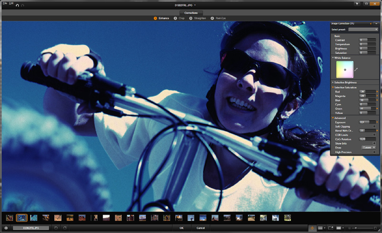Viewport: 382px width, 233px height.
Task: Open the File menu
Action: pyautogui.click(x=5, y=3)
